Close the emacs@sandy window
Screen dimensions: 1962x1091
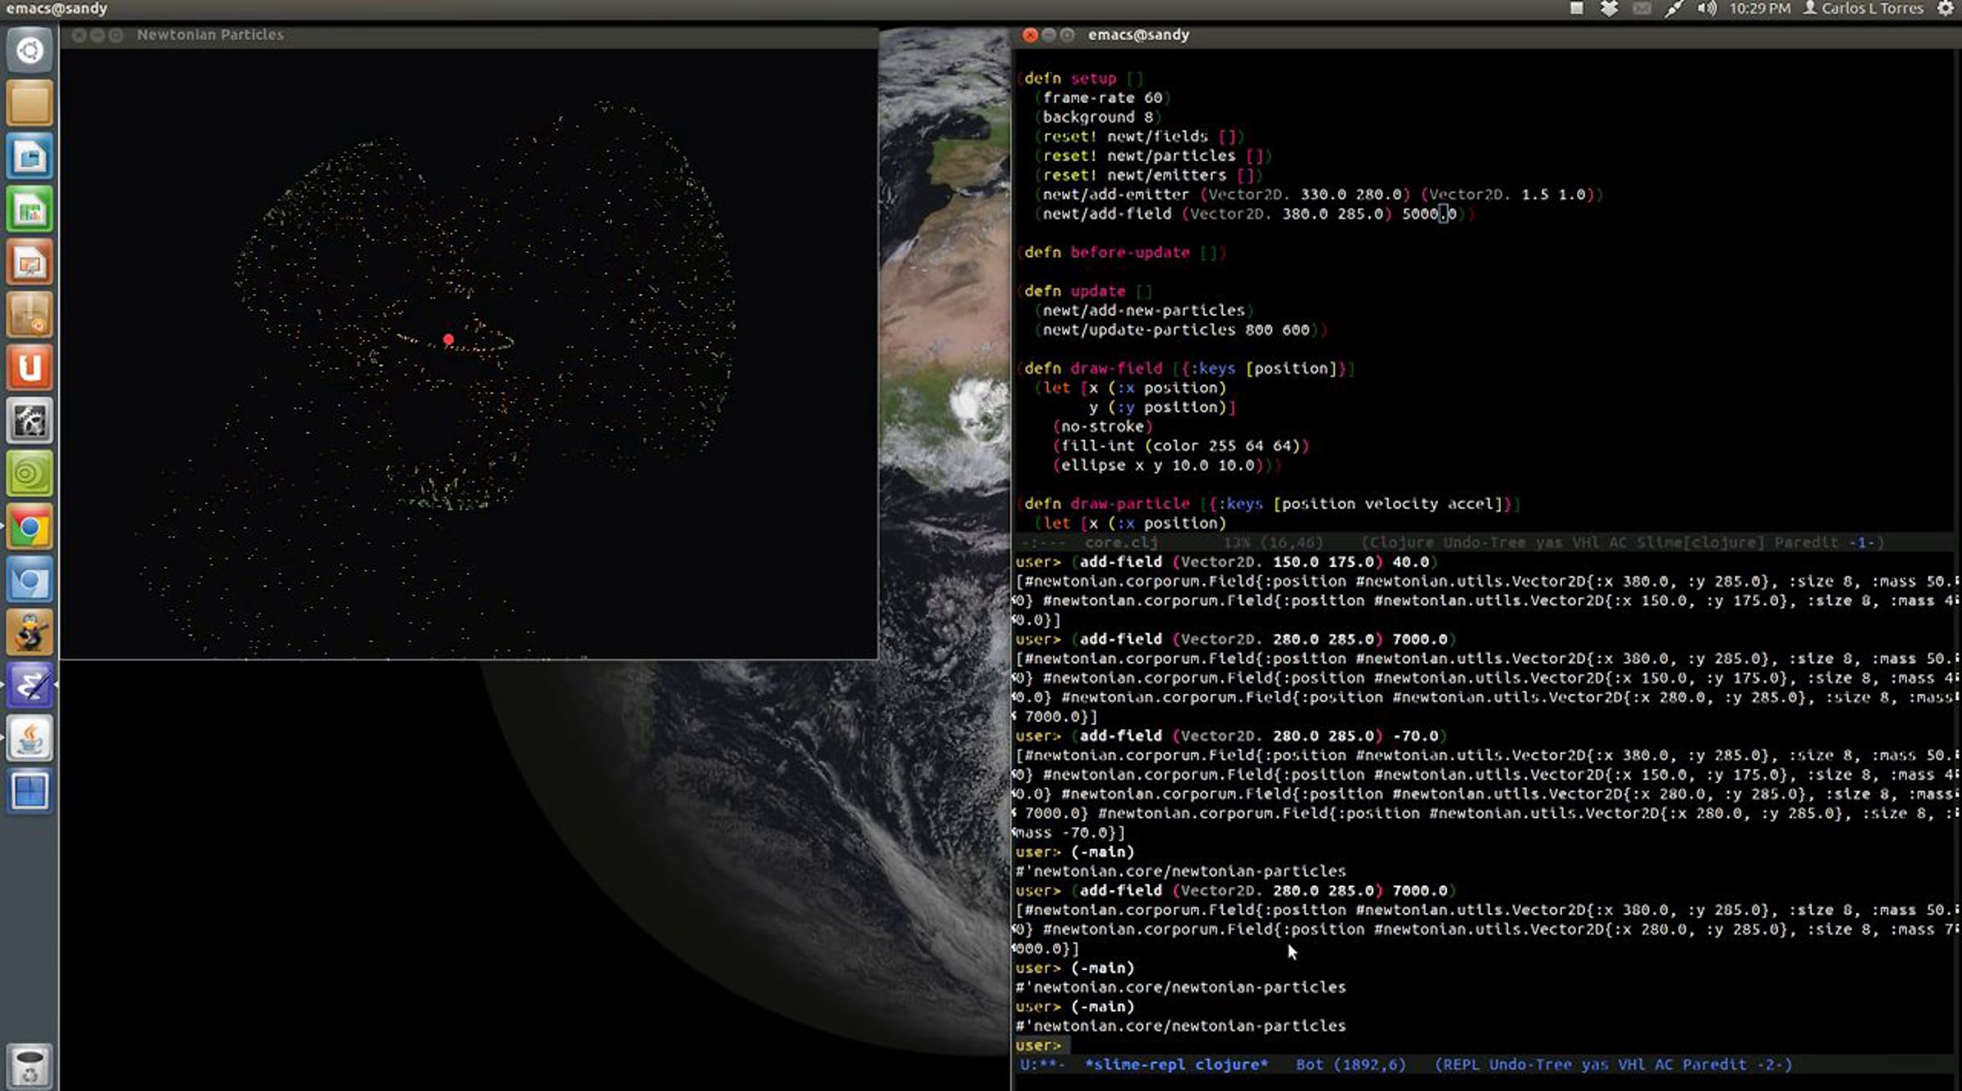(1030, 35)
